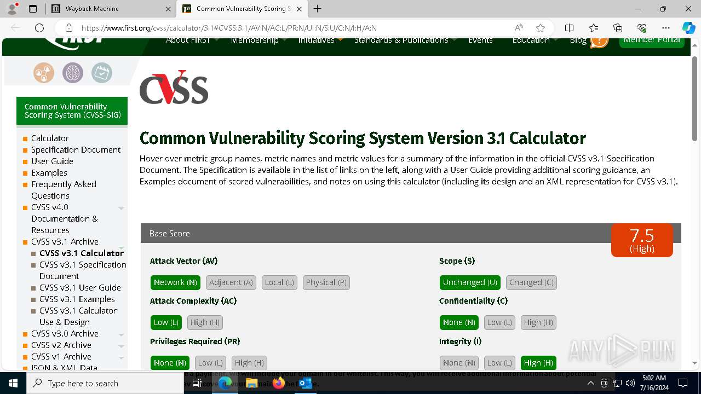Open the Split screen icon
This screenshot has height=394, width=701.
tap(569, 28)
